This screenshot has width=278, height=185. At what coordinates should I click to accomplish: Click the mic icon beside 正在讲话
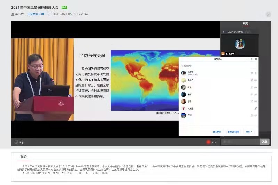(x=224, y=32)
